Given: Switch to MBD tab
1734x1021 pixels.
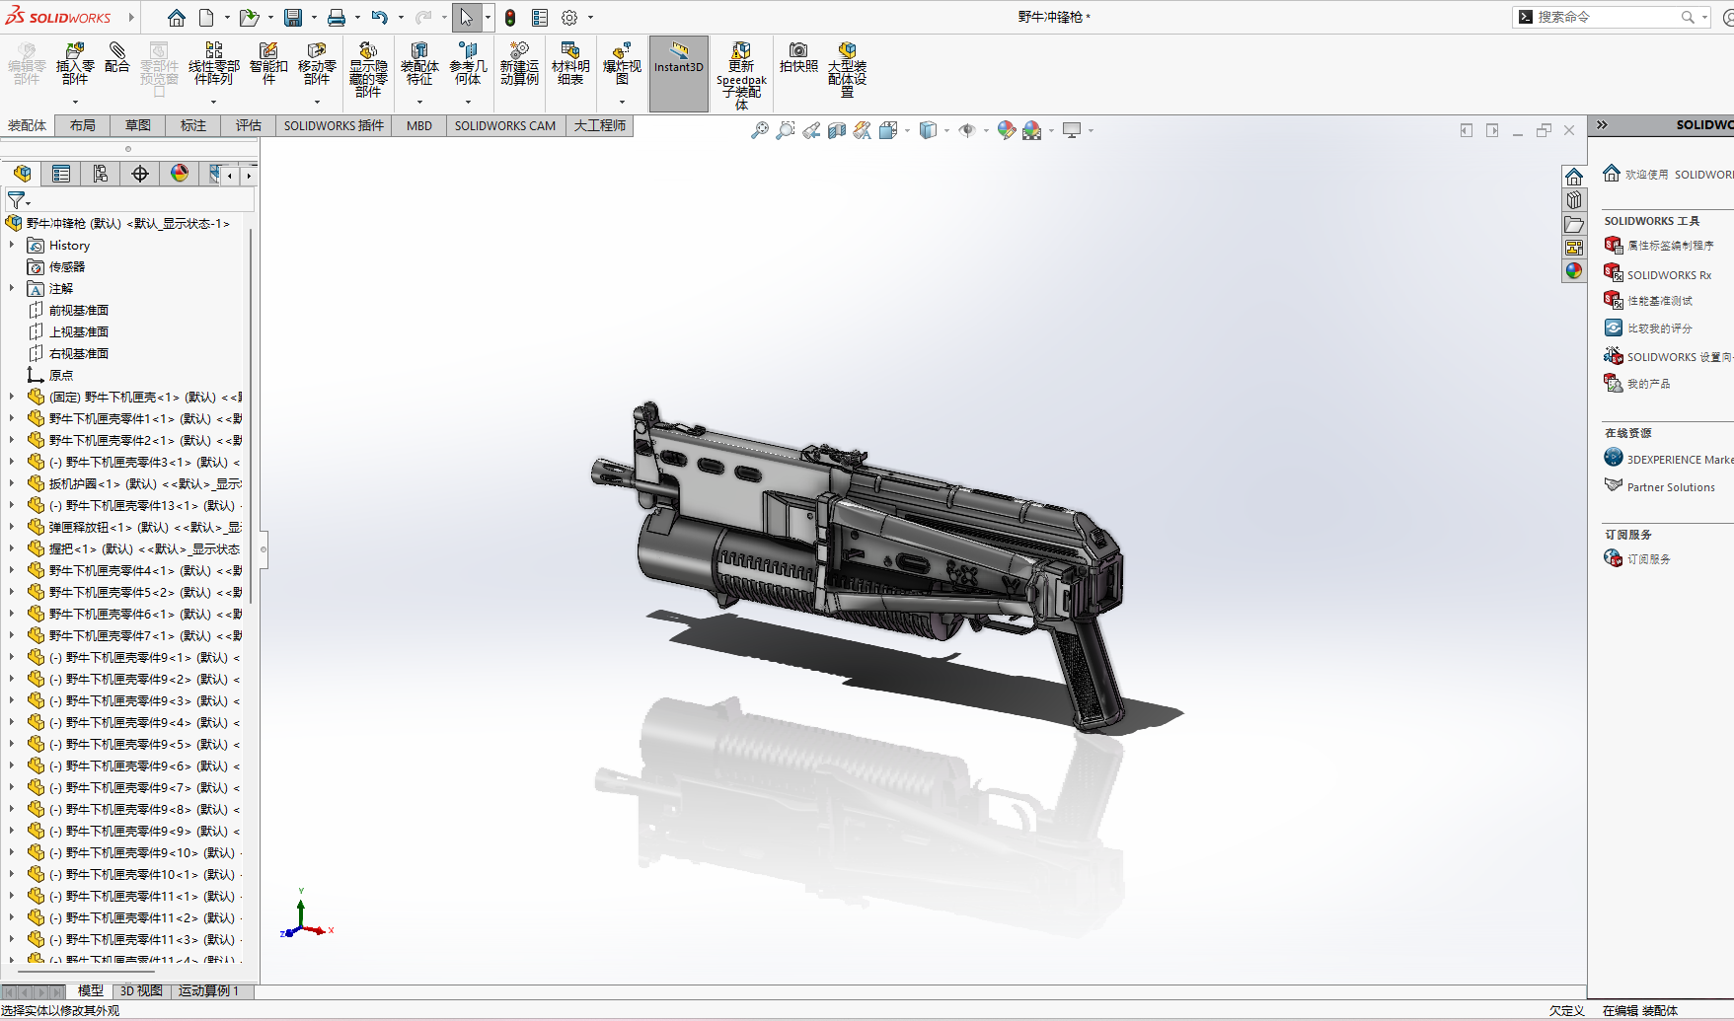Looking at the screenshot, I should [419, 125].
